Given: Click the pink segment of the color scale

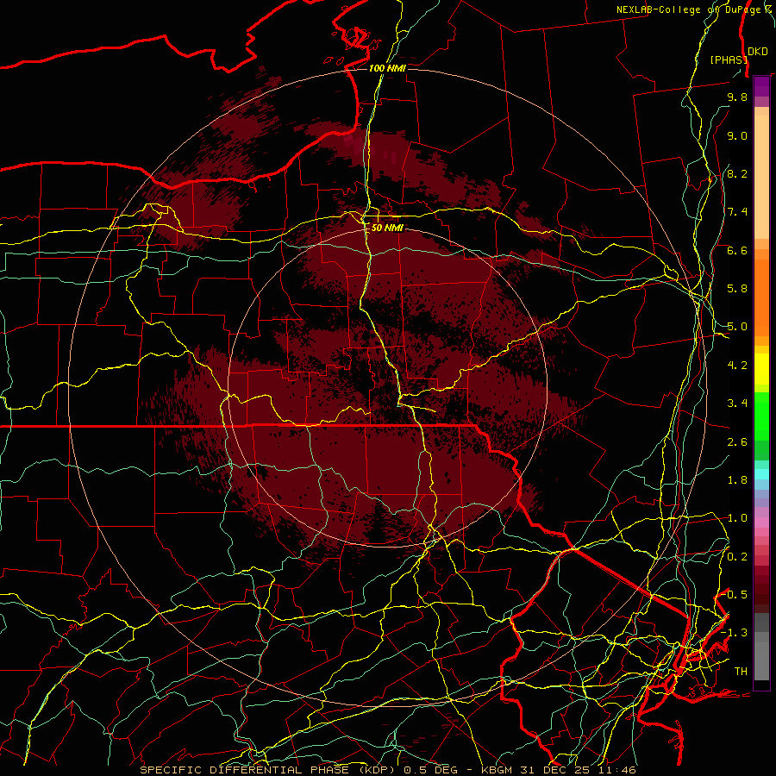Looking at the screenshot, I should pyautogui.click(x=761, y=523).
